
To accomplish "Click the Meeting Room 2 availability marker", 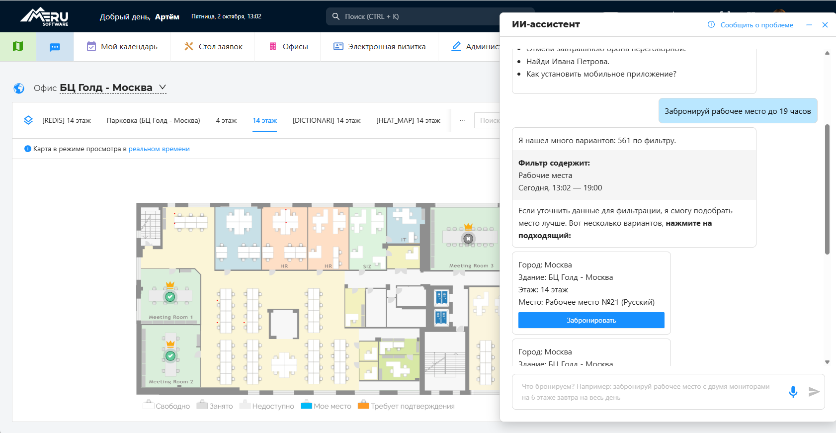I will click(x=170, y=356).
